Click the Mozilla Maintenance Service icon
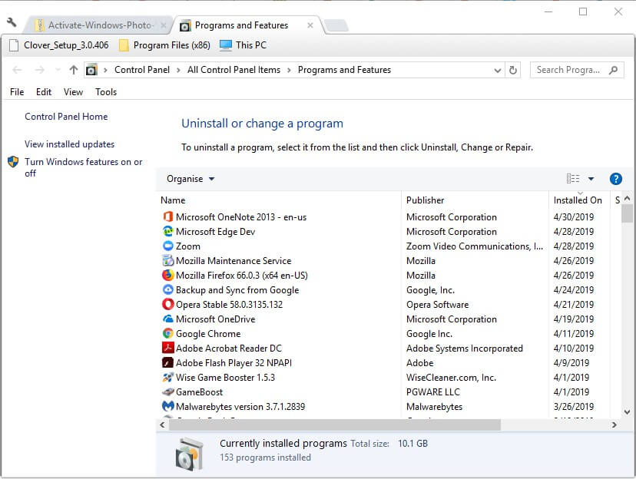This screenshot has height=479, width=636. (167, 260)
